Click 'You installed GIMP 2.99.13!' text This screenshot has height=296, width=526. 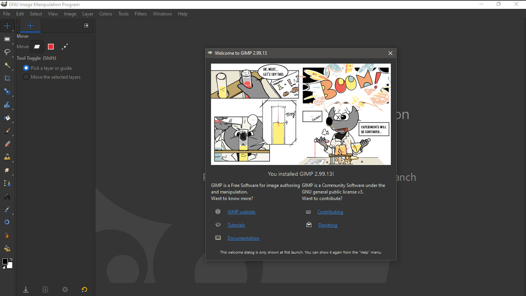point(301,174)
